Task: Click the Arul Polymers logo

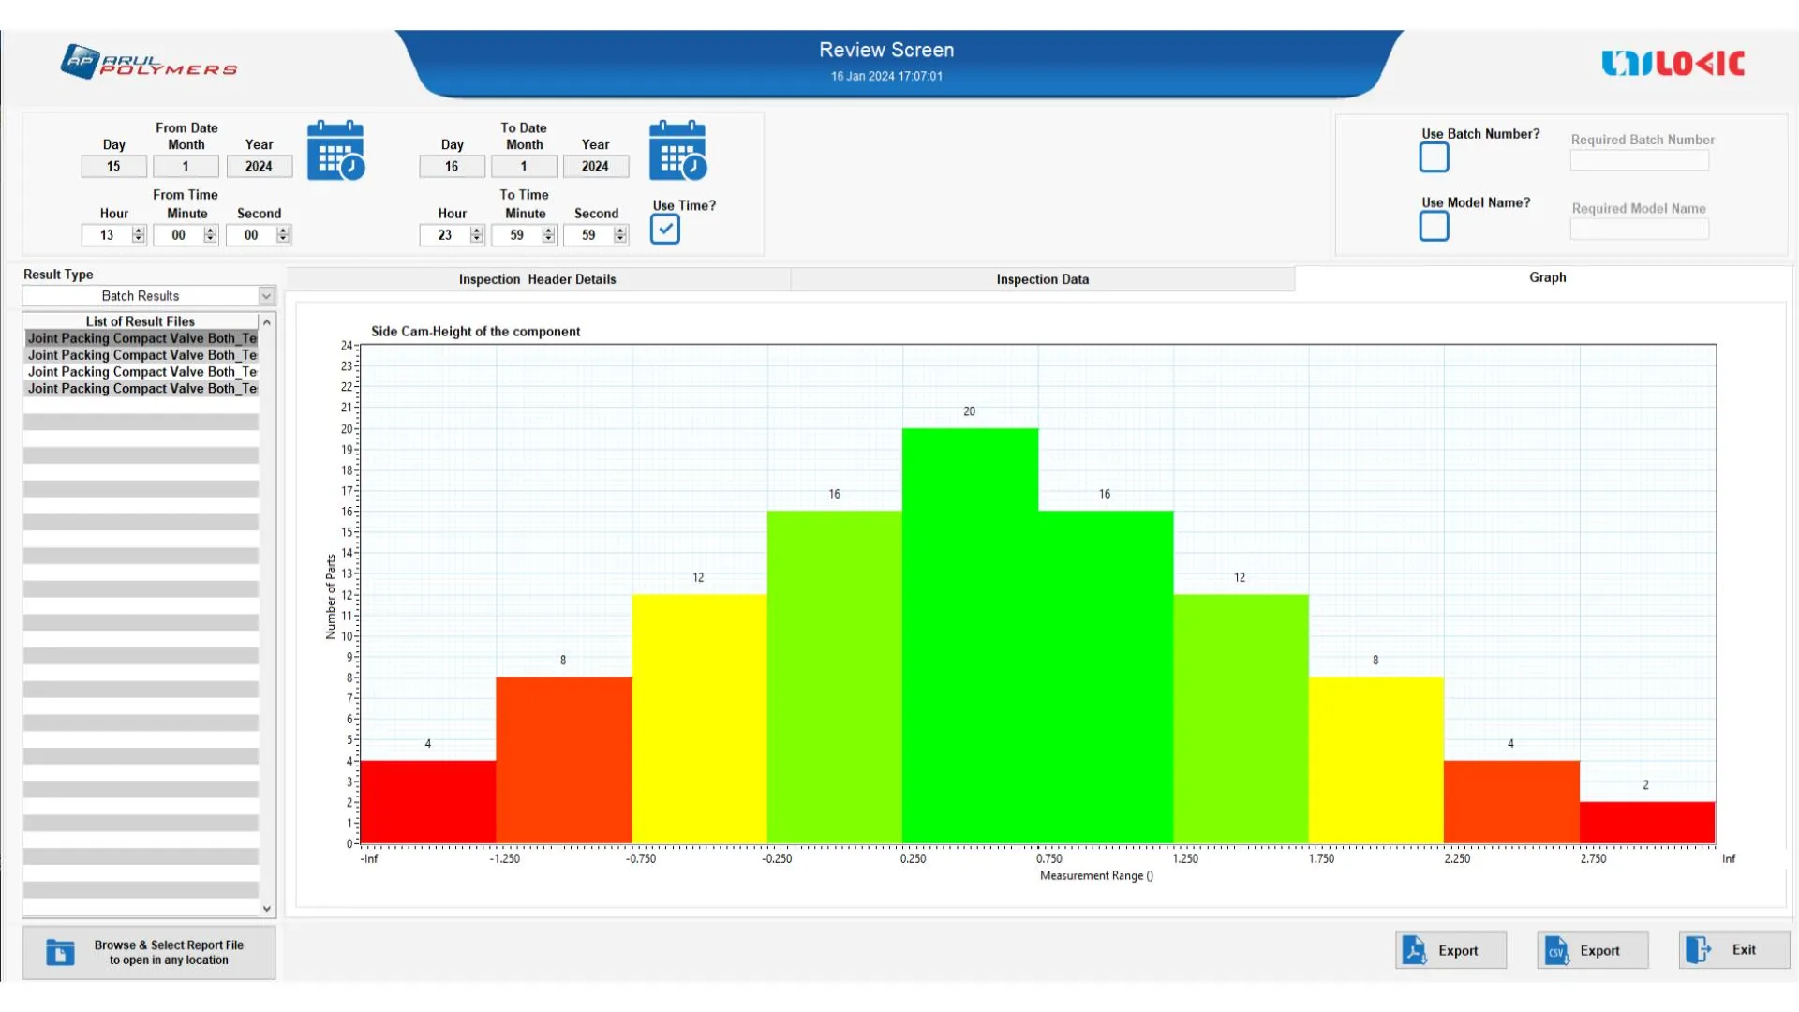Action: point(148,63)
